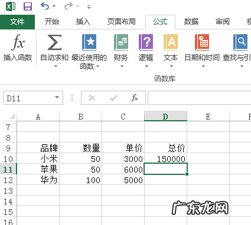
Task: Open the Name Box dropdown arrow
Action: (x=57, y=97)
